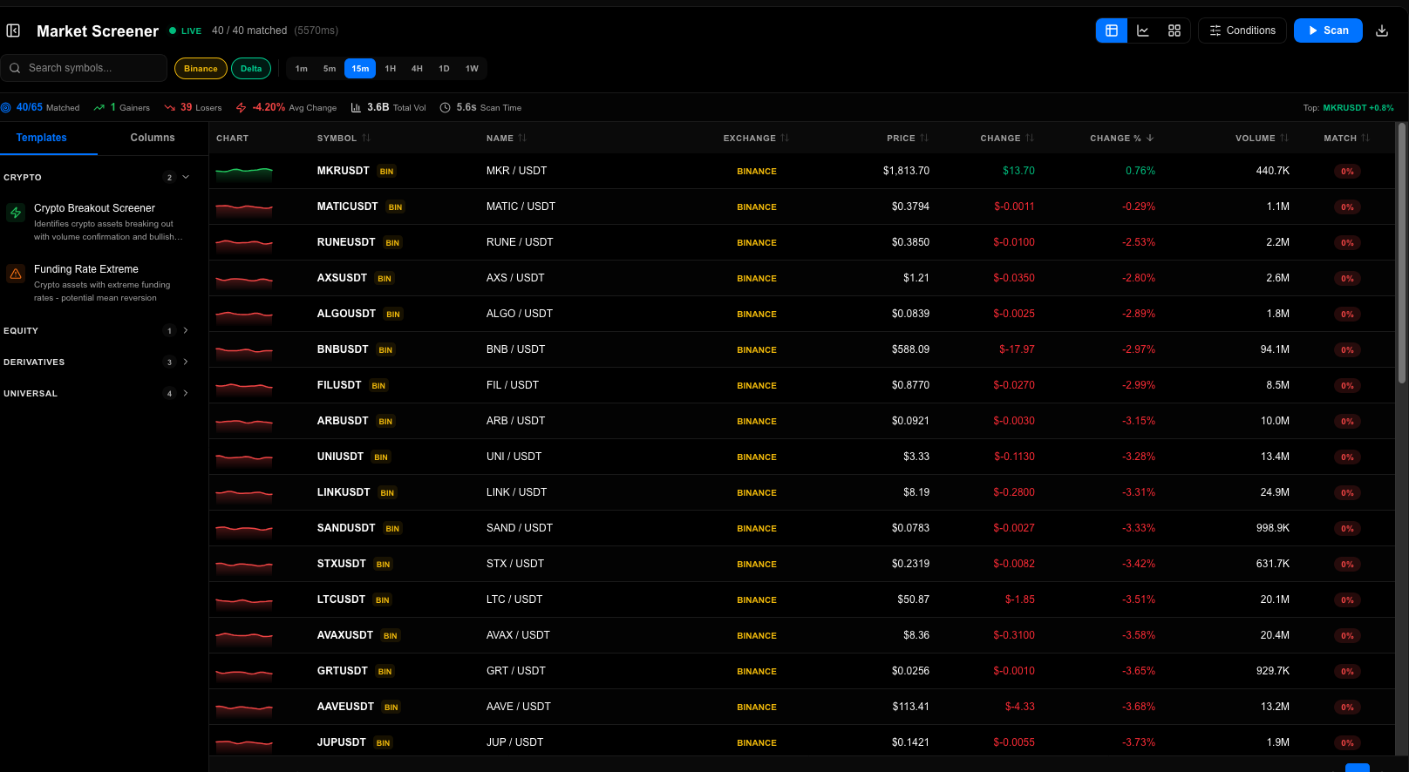Focus the Search symbols field

coord(84,68)
